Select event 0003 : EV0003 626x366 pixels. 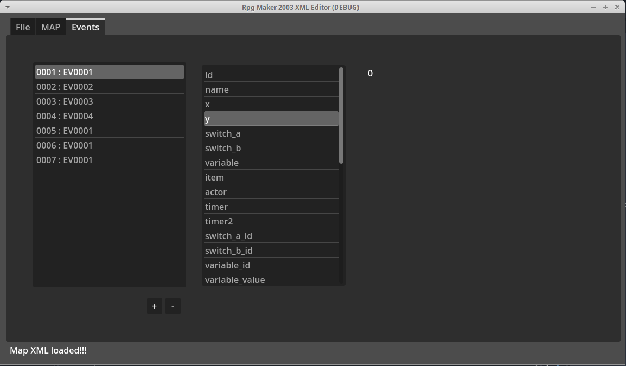click(x=110, y=101)
